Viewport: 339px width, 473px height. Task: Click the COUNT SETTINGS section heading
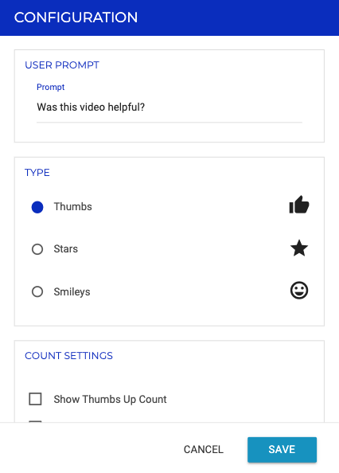pyautogui.click(x=68, y=356)
